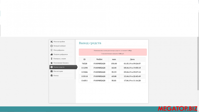199x112 pixels.
Task: Click the thumbs-up icon for Покупка рефералов
Action: click(51, 54)
